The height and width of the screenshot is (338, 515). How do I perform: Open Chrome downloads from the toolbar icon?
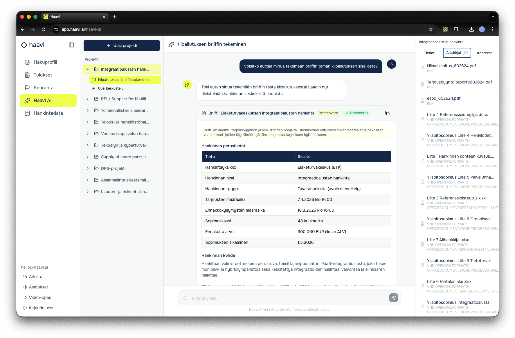click(x=471, y=29)
